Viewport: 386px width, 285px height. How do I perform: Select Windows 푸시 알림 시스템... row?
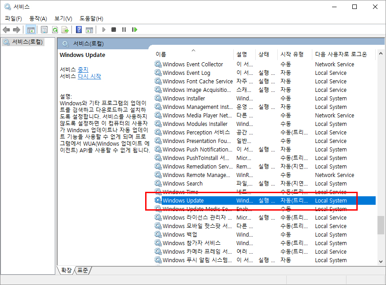pos(265,260)
